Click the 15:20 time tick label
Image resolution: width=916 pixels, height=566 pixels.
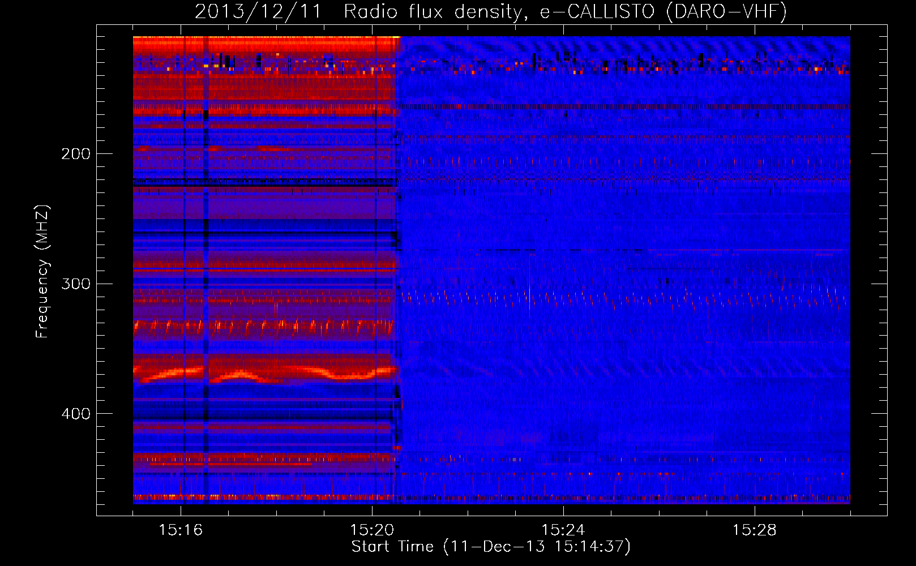coord(372,530)
